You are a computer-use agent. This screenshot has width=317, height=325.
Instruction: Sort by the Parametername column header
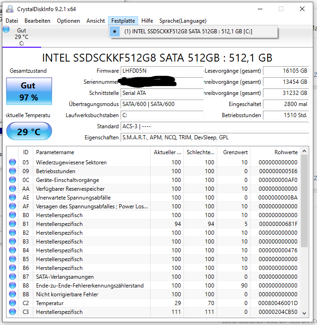[x=91, y=152]
